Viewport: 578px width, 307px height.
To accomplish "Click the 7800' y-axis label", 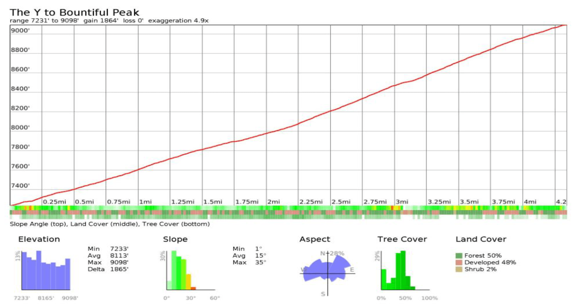I will coord(20,147).
